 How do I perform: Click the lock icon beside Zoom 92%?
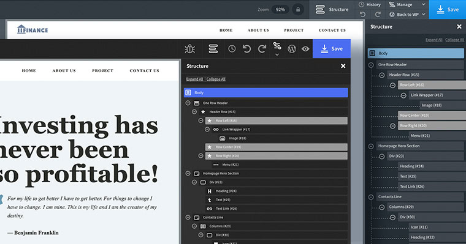coord(298,10)
